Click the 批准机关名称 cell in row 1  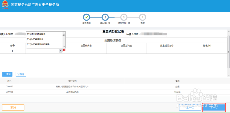pos(167,51)
